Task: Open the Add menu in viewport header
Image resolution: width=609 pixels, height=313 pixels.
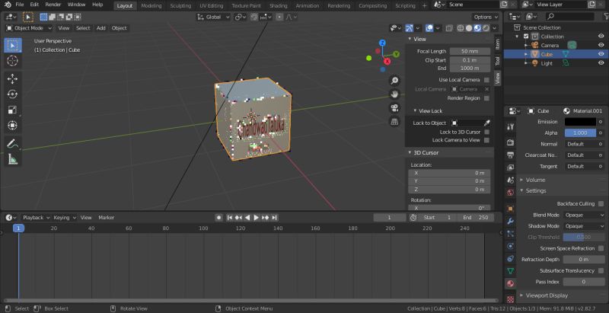Action: point(101,28)
